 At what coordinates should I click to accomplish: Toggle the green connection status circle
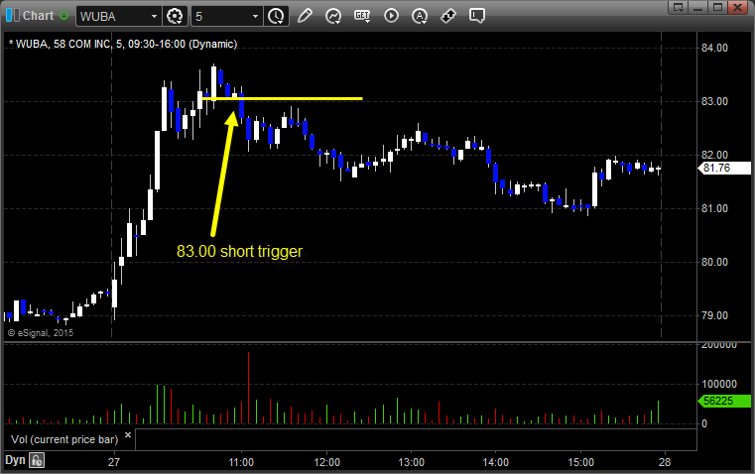(63, 16)
